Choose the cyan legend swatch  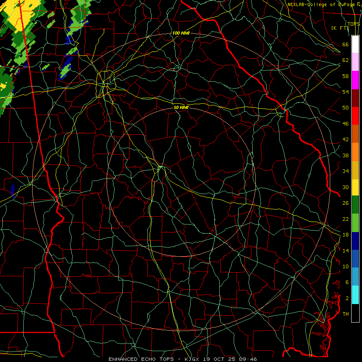(355, 295)
